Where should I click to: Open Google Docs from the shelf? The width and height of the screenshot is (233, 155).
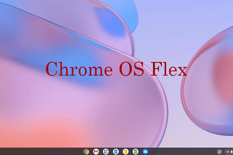click(116, 152)
